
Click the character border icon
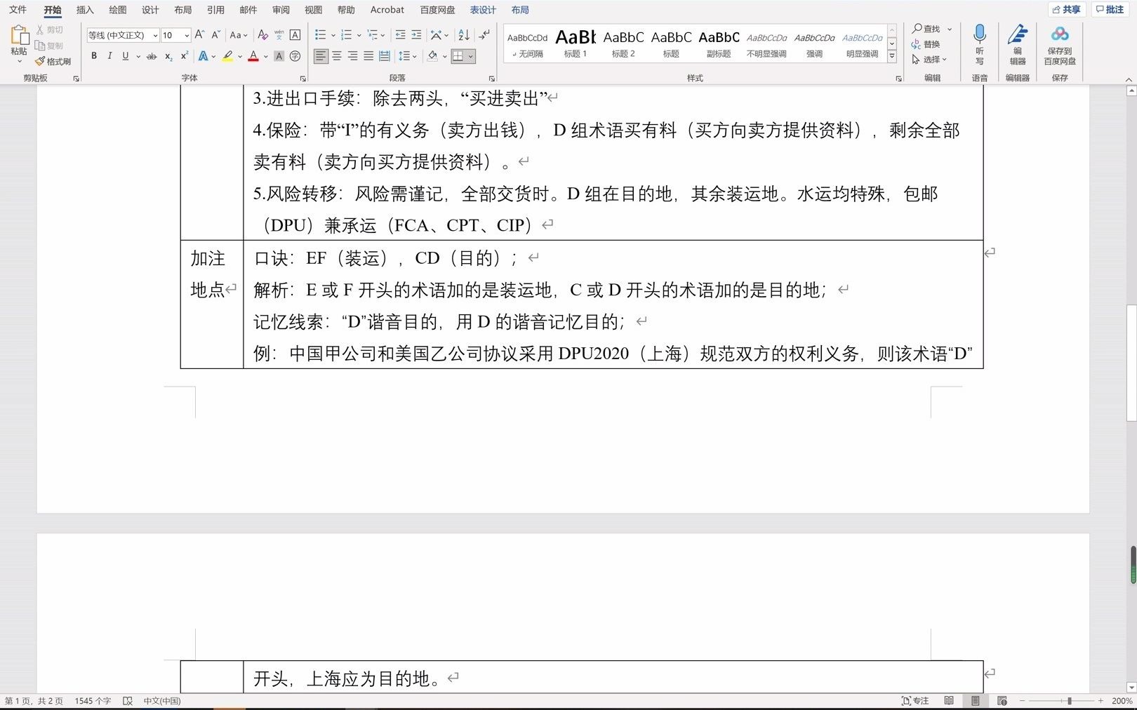(x=295, y=34)
